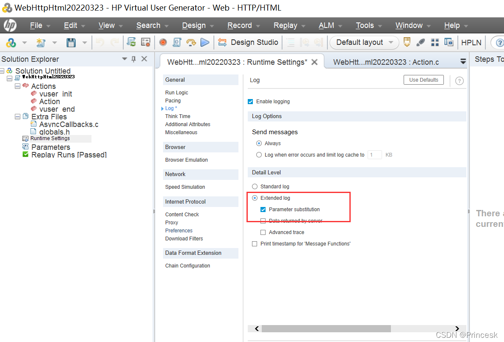This screenshot has height=342, width=504.
Task: Click the HP logo in the menu bar
Action: click(x=10, y=25)
